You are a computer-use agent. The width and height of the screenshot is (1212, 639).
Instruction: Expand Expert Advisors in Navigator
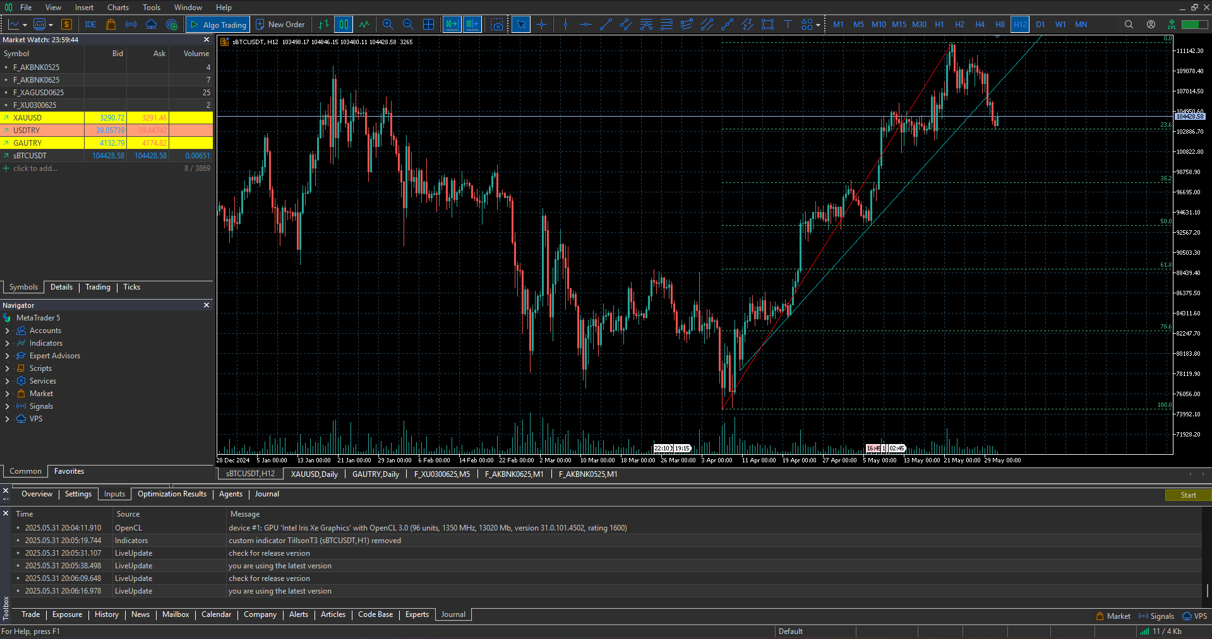click(x=7, y=356)
